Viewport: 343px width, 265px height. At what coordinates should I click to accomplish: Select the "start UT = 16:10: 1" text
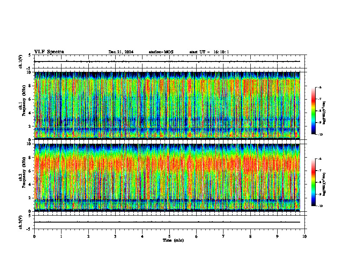pyautogui.click(x=209, y=52)
